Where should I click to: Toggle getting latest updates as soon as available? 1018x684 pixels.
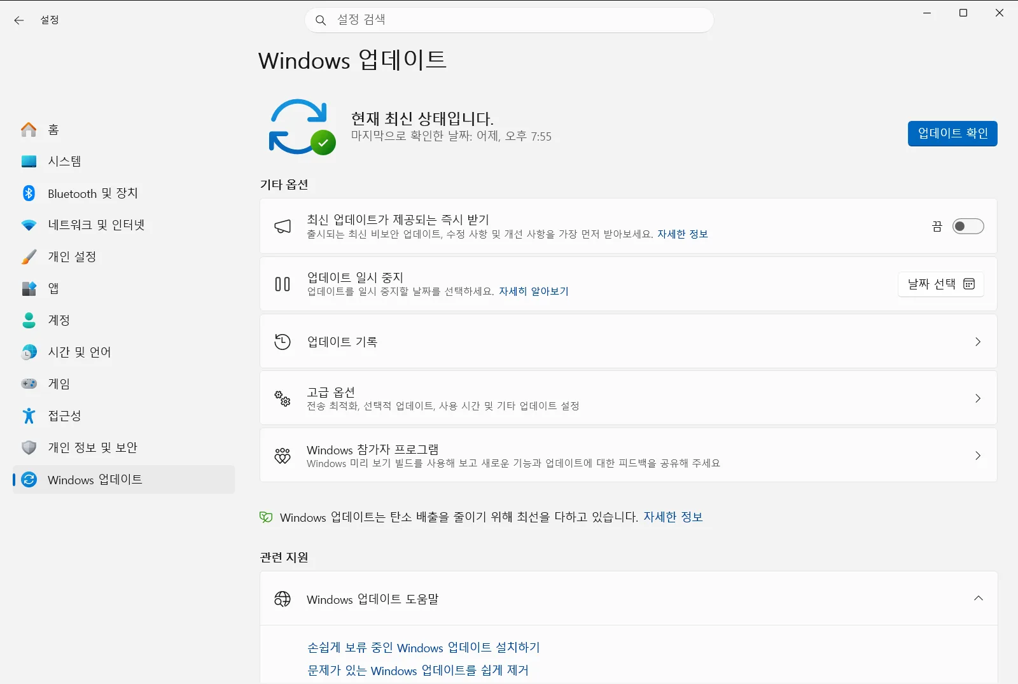tap(968, 227)
